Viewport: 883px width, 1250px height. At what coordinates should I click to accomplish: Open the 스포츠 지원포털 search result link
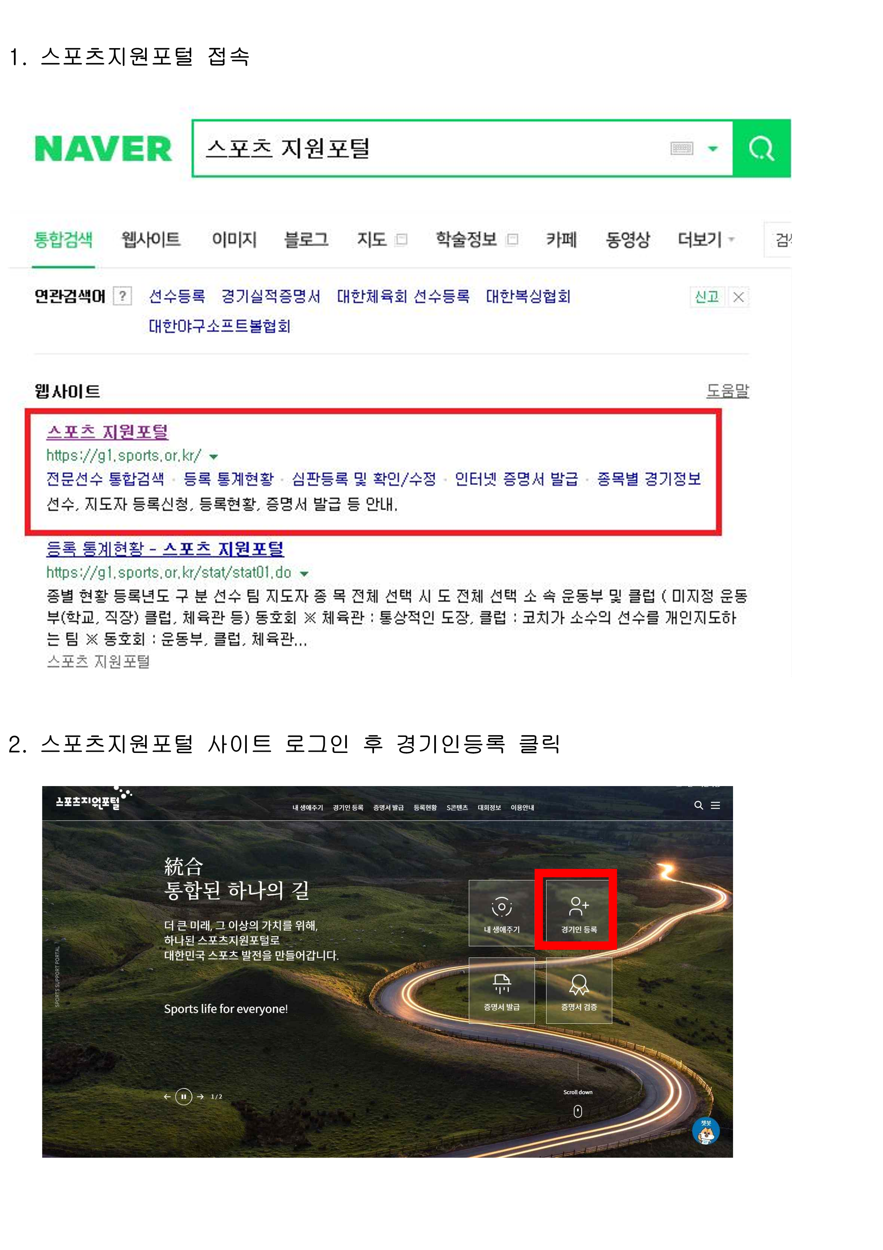[107, 432]
